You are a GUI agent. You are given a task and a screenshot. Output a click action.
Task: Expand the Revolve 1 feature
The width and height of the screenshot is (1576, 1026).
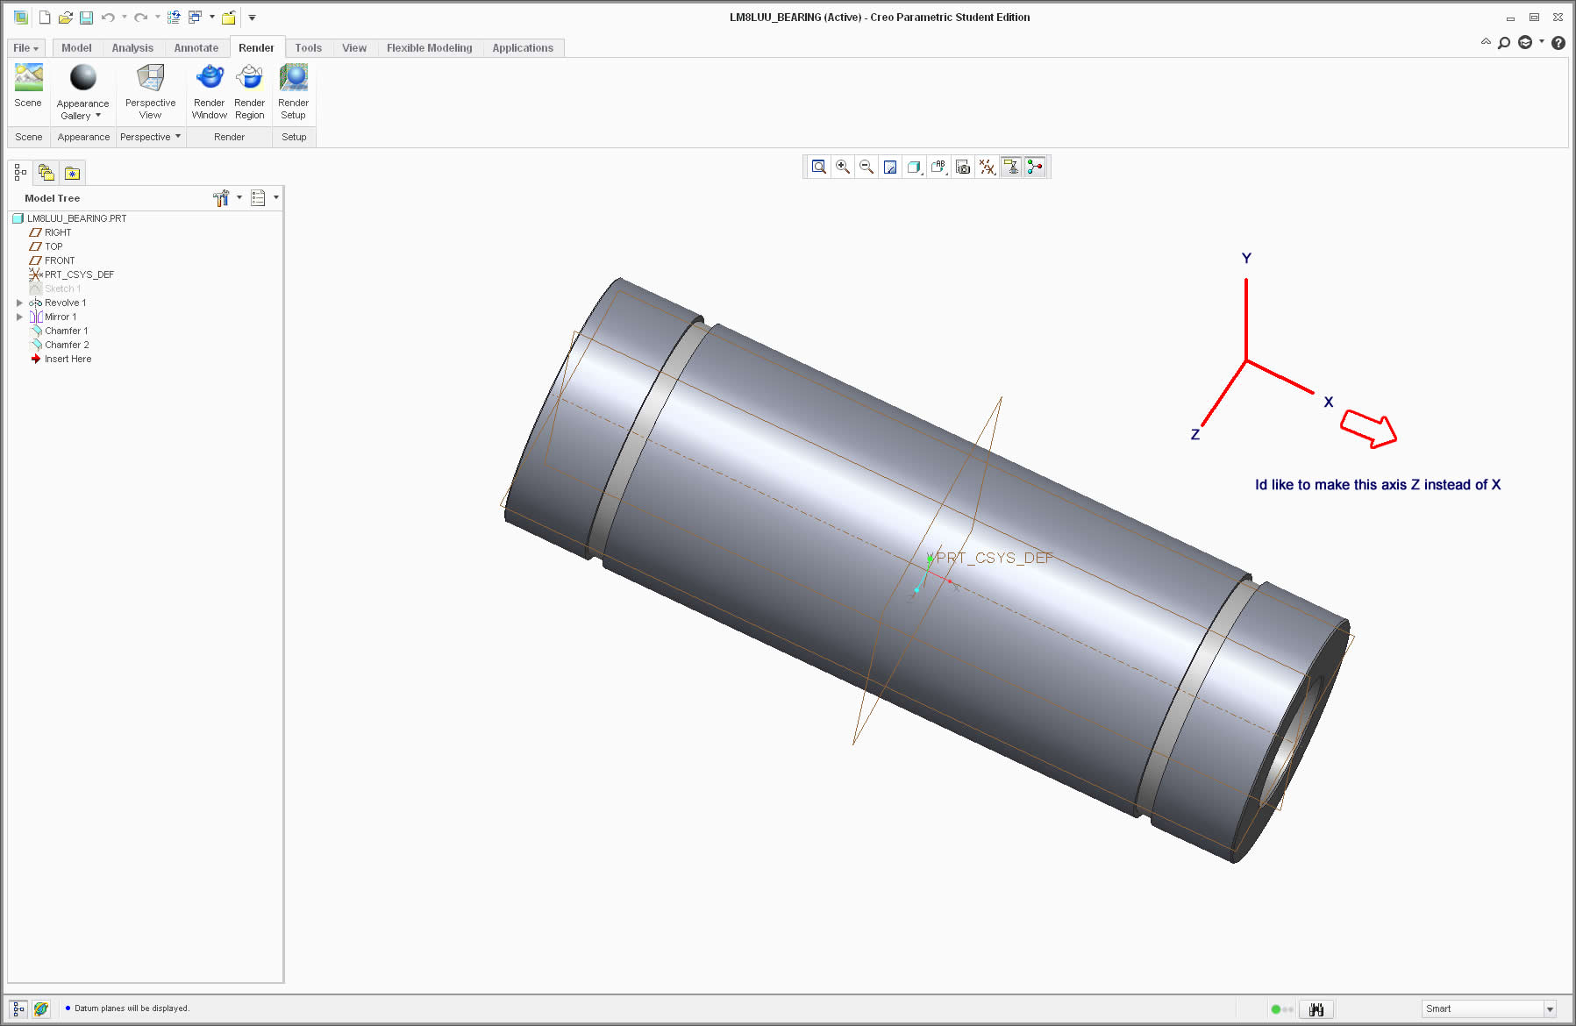click(x=19, y=303)
